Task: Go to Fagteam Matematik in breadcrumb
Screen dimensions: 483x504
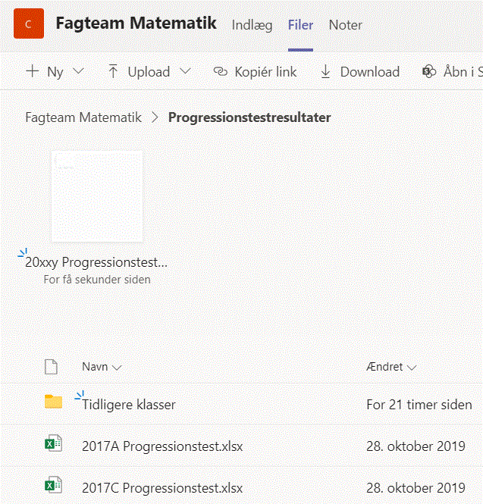Action: click(83, 117)
